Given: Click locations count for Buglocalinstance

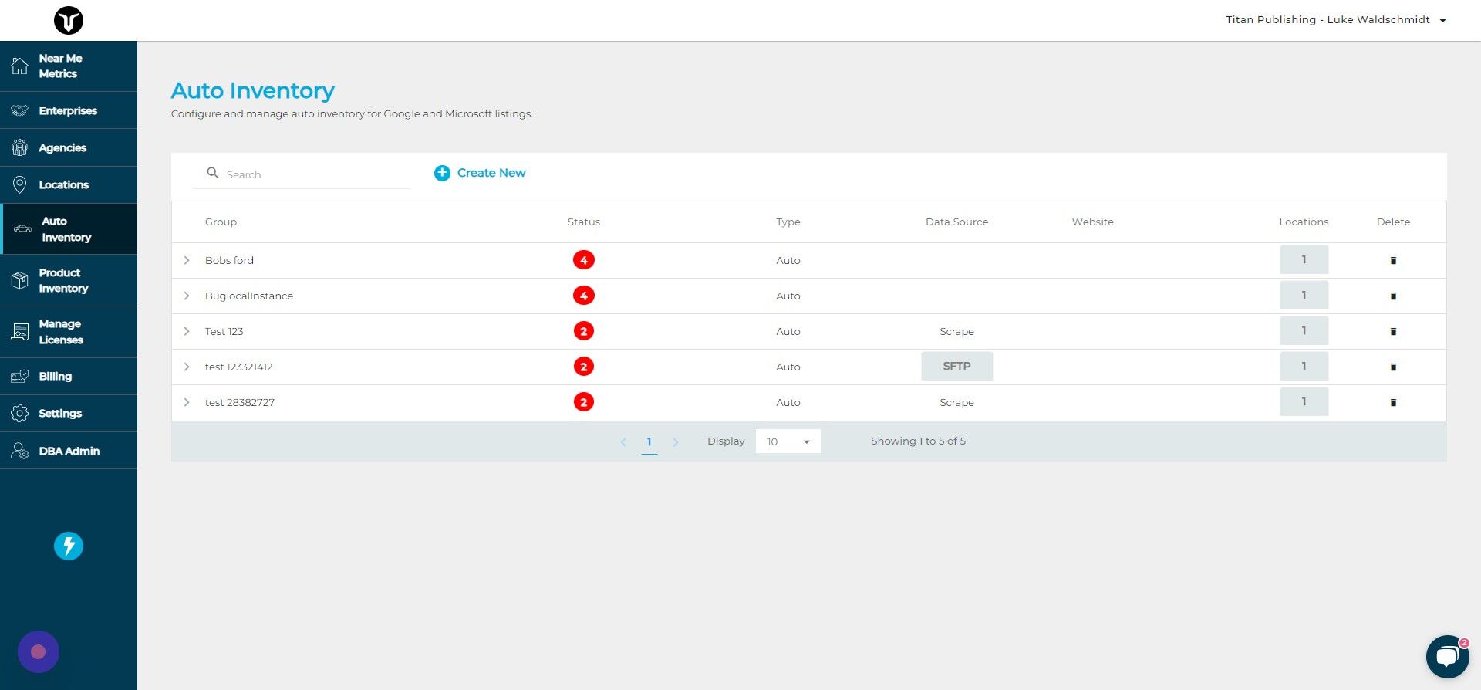Looking at the screenshot, I should 1304,295.
